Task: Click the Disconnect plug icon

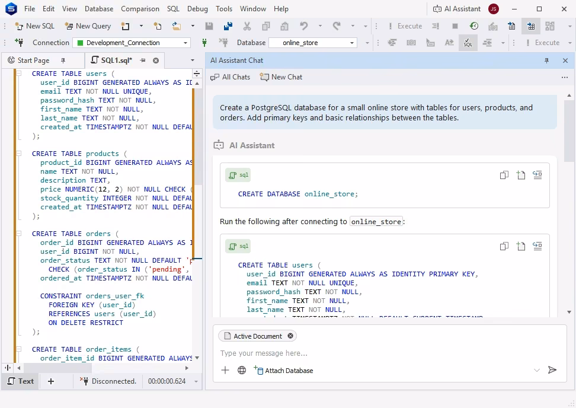Action: 223,43
